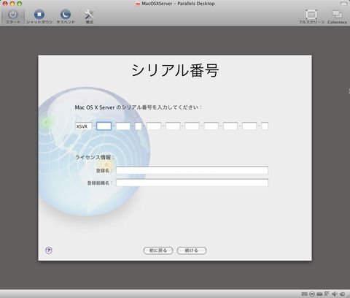Screen dimensions: 350x298
Task: Click the 'Mac OS X Server のシリアル番号を入力してください' prompt
Action: 138,107
